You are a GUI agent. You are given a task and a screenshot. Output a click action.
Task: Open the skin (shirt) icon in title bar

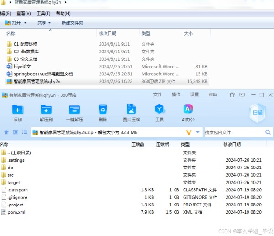coord(232,95)
